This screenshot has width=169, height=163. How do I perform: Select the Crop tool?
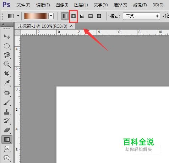pyautogui.click(x=7, y=74)
